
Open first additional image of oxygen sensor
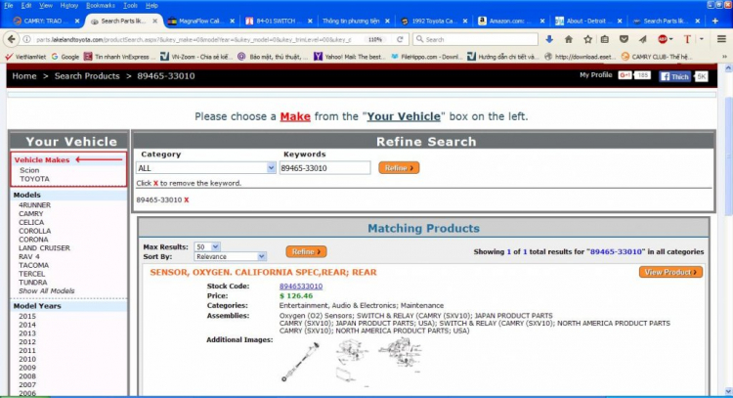(x=301, y=362)
